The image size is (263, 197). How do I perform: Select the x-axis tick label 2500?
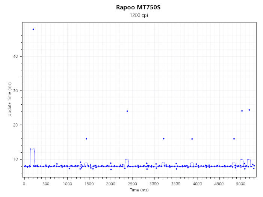(x=133, y=184)
